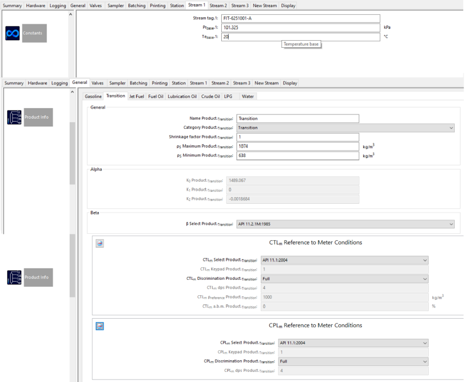This screenshot has width=466, height=382.
Task: Click the CTLm Preference Product field 1000
Action: click(345, 297)
